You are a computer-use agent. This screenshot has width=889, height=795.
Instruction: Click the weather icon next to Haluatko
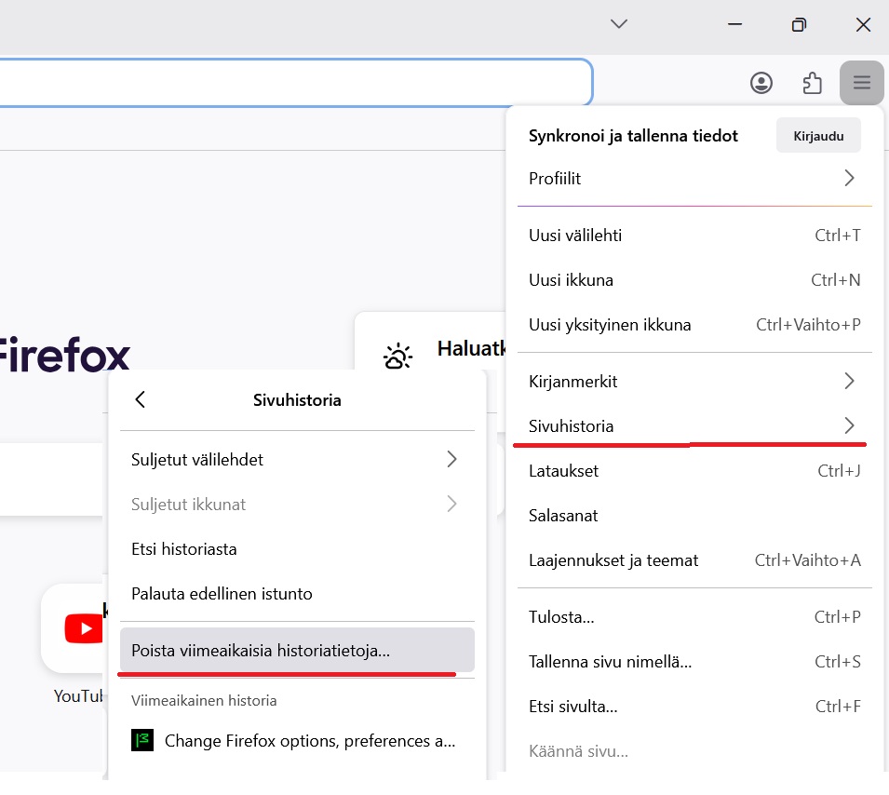398,356
